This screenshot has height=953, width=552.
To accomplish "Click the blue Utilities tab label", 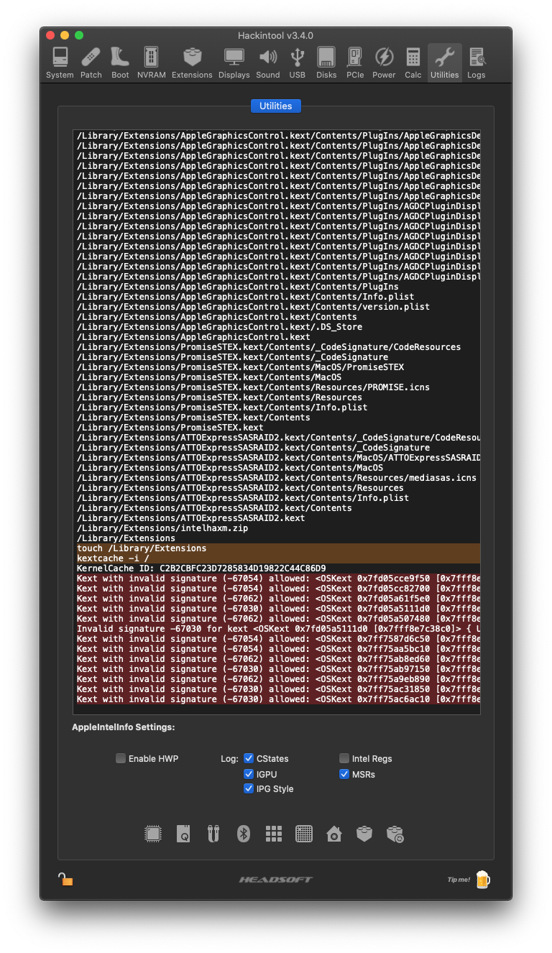I will pos(276,106).
